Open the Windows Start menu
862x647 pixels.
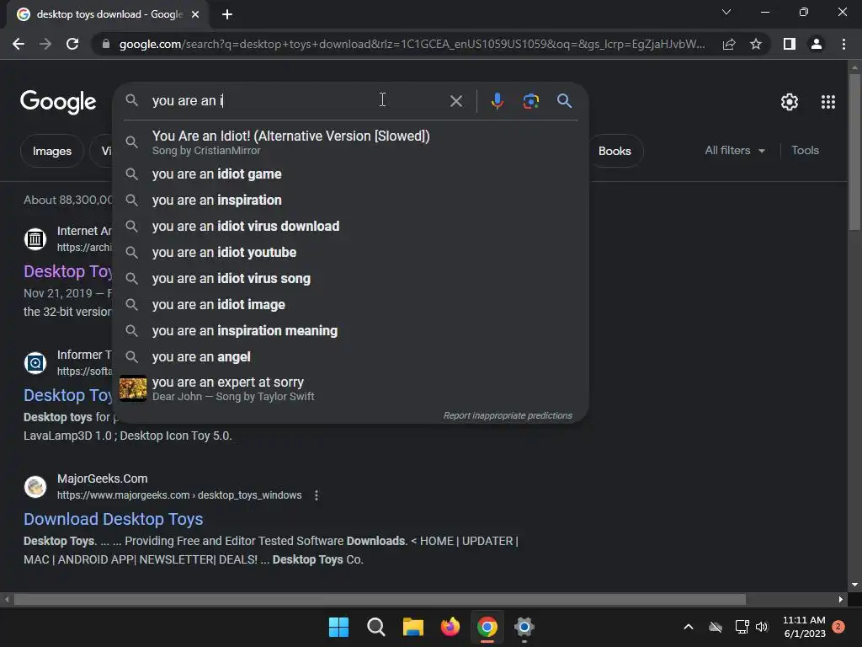[x=338, y=627]
